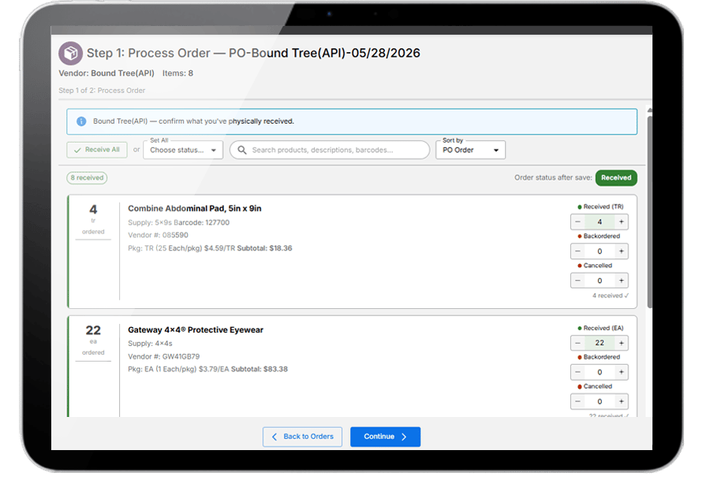Screen dimensions: 710x484
Task: Click the Combine Abdominal Pad, 5in x 9in title
Action: point(195,209)
